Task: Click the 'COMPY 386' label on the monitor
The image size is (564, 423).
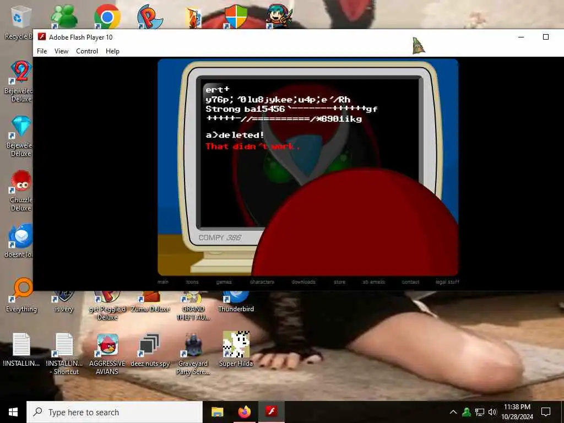Action: (220, 237)
